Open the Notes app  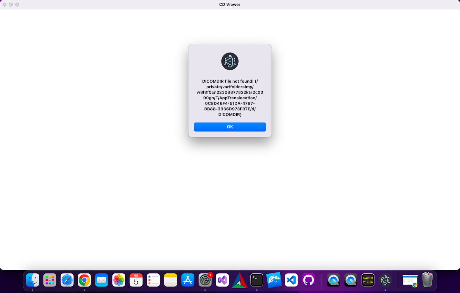pos(170,280)
